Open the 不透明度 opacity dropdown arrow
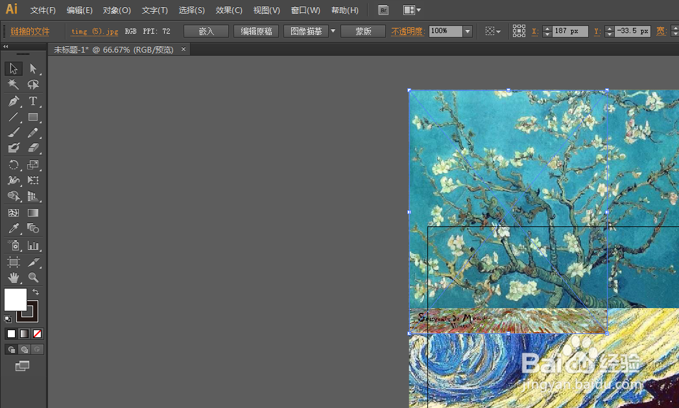The width and height of the screenshot is (679, 408). (468, 31)
